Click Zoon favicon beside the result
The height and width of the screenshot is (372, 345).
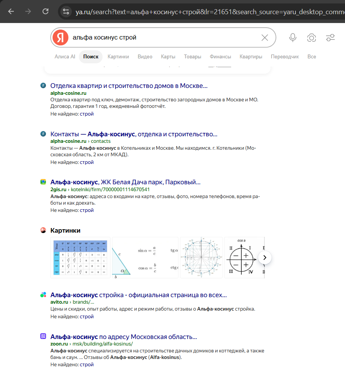(43, 336)
